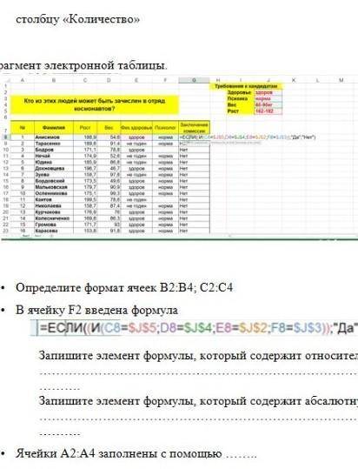
Task: Click the 'Карасева' surname cell
Action: [x=54, y=231]
